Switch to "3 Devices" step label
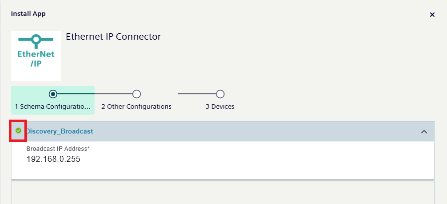Screen dimensions: 447x204 pos(220,107)
